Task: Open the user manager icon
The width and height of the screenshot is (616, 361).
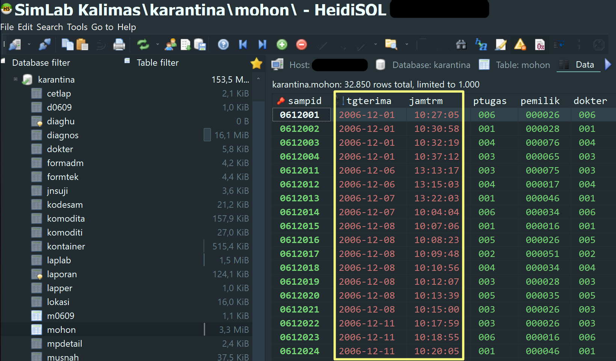Action: click(x=171, y=45)
